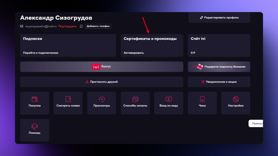This screenshot has height=156, width=278.
Task: Click the notifications bell icon
Action: (203, 82)
